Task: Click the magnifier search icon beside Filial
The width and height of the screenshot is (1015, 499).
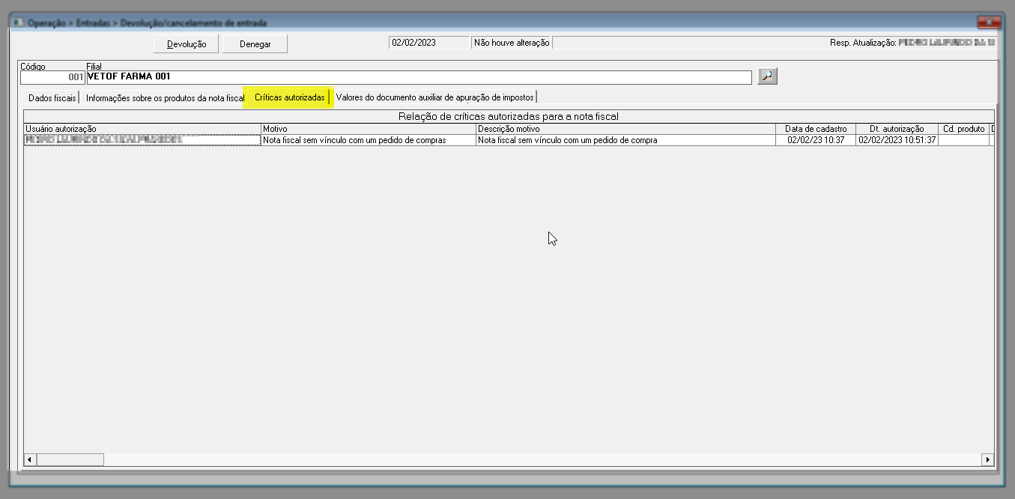Action: 767,76
